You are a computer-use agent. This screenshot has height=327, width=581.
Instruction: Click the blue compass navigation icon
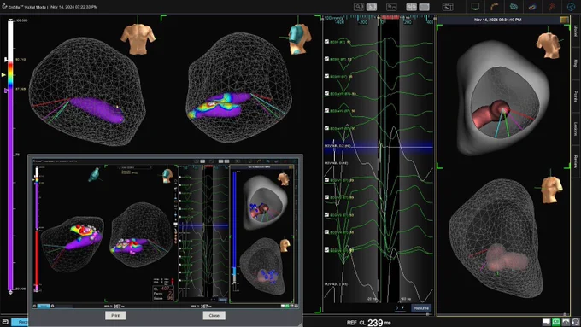[572, 7]
